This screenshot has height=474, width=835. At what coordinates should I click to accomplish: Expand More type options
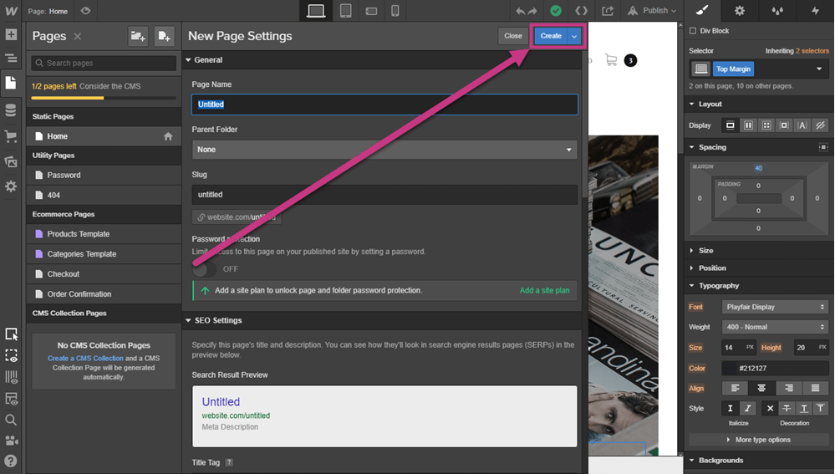pos(759,440)
